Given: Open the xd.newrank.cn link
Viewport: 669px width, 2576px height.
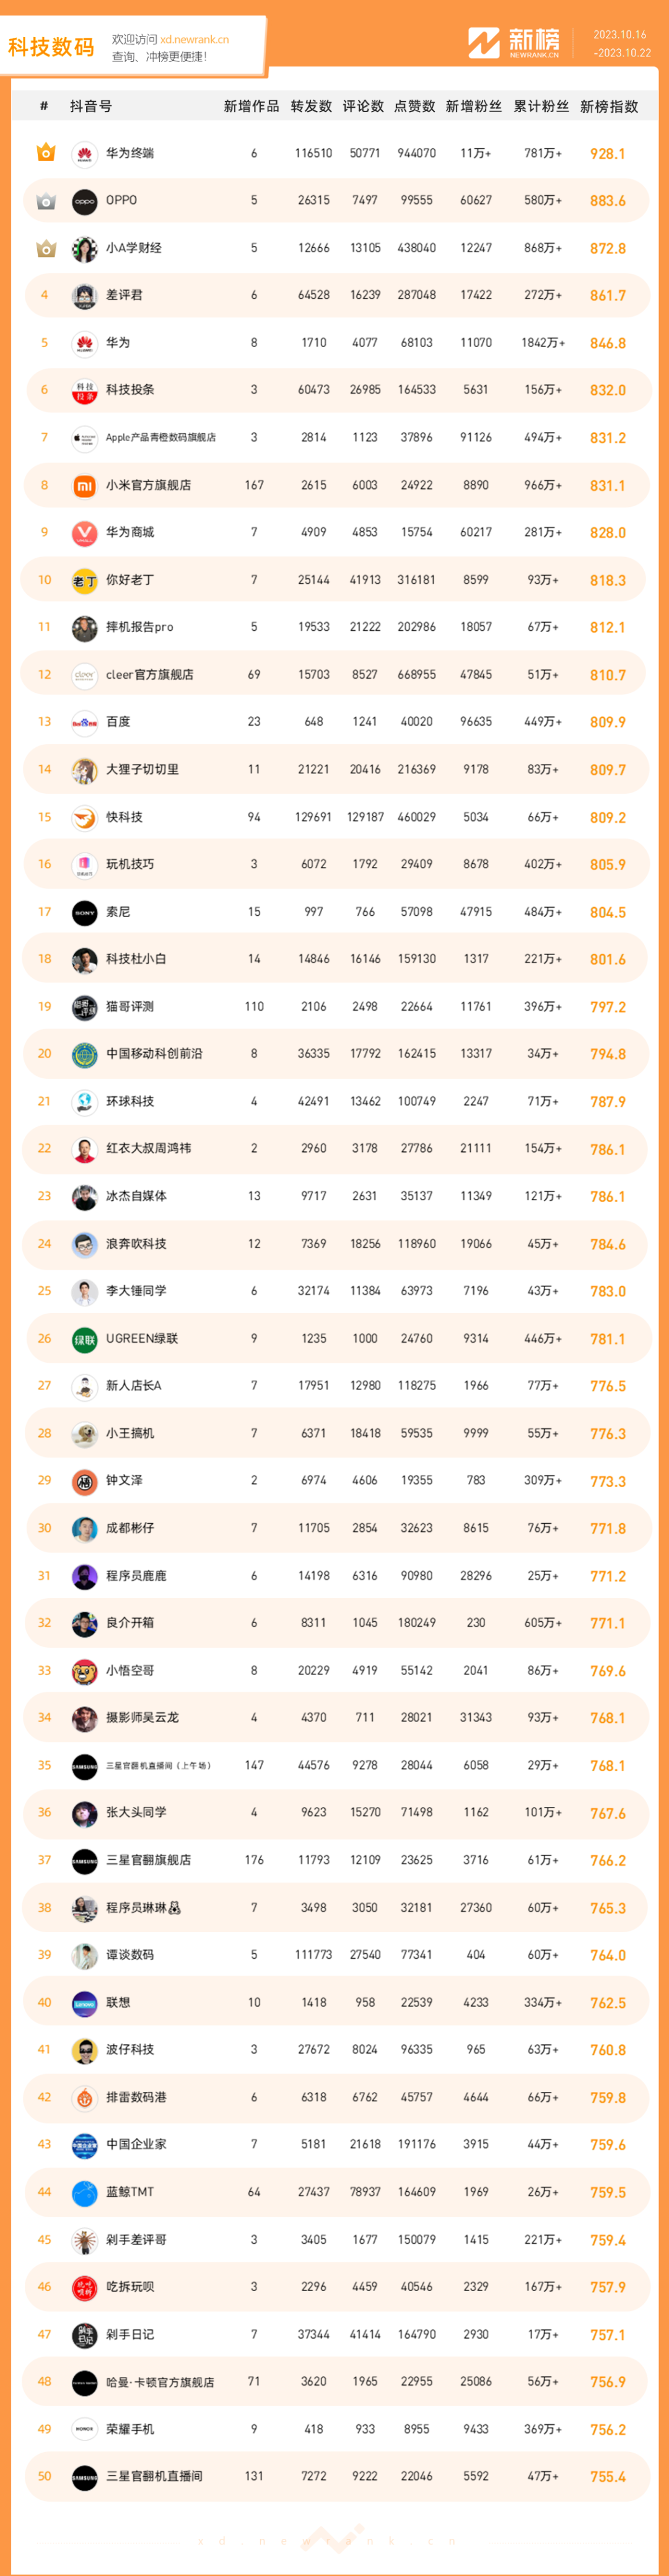Looking at the screenshot, I should (x=195, y=40).
